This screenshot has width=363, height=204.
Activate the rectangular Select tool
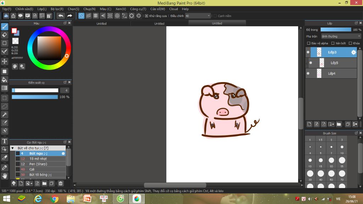[x=4, y=98]
